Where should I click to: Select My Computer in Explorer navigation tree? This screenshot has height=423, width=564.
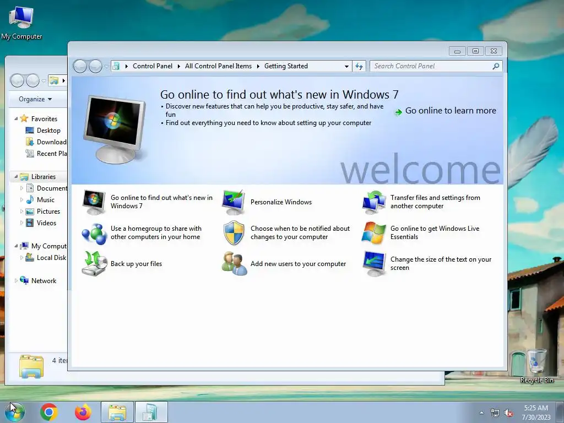(43, 246)
